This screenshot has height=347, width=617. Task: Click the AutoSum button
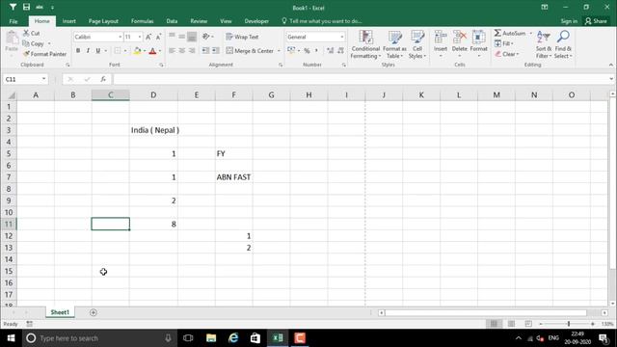510,34
